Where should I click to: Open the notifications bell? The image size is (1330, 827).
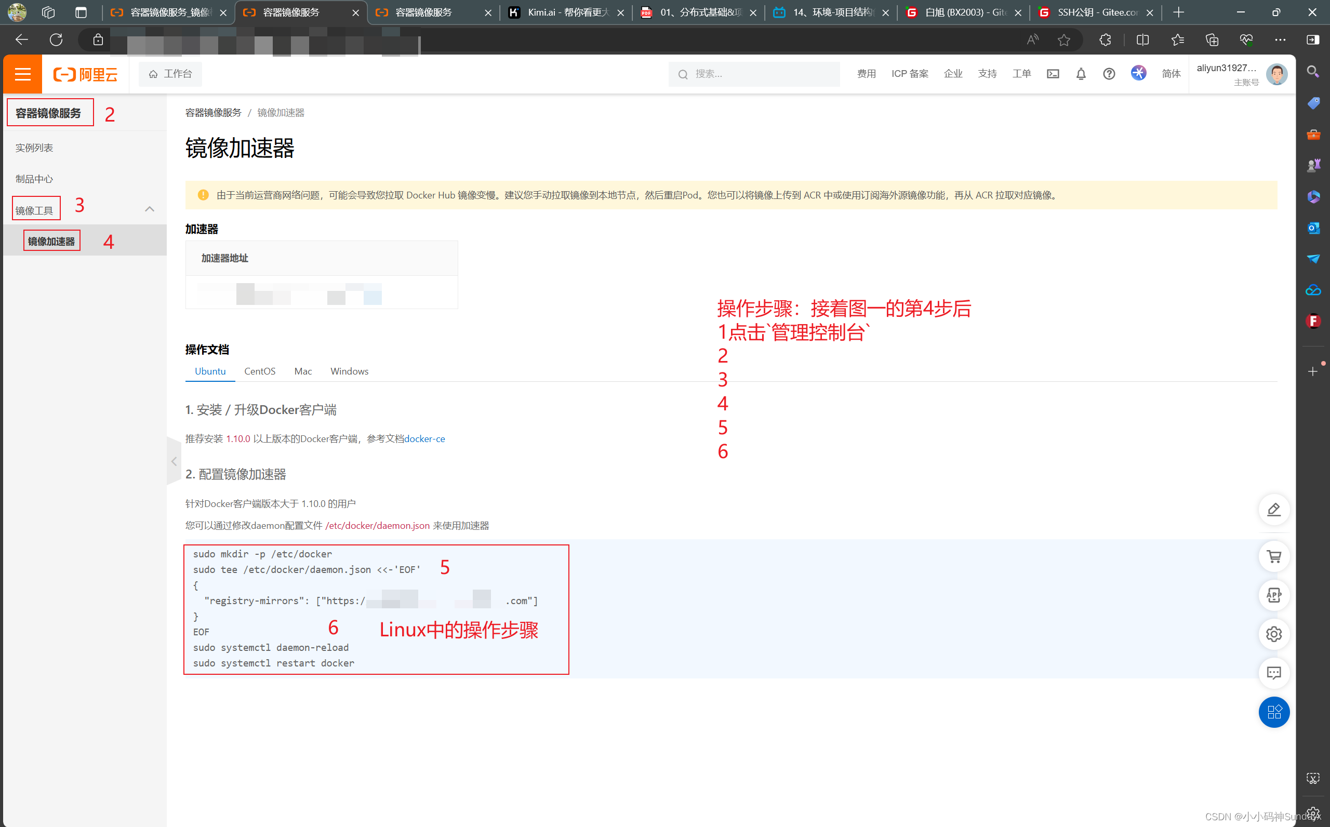(1081, 74)
